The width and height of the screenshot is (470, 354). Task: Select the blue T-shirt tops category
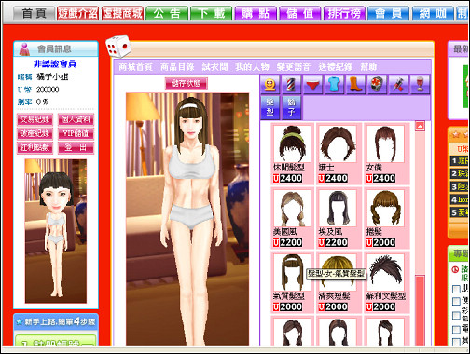334,84
